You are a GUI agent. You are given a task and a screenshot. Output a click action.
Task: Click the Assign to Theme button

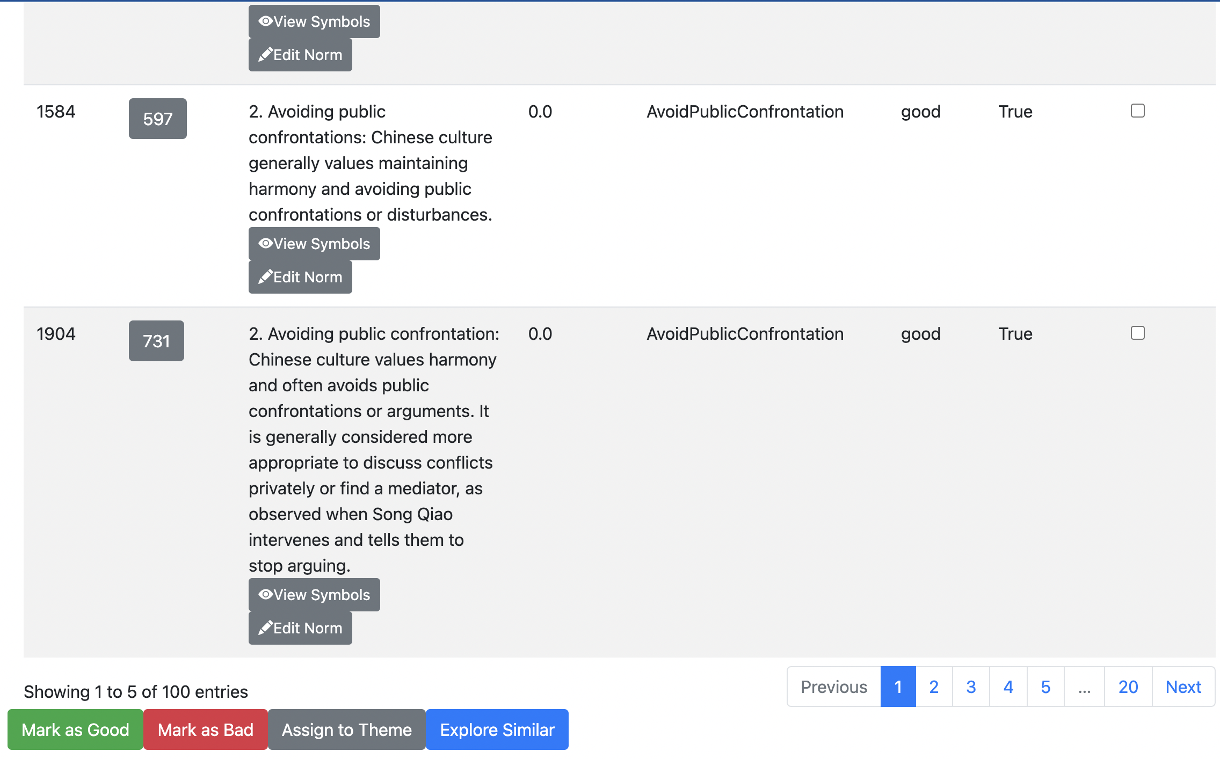(x=347, y=730)
